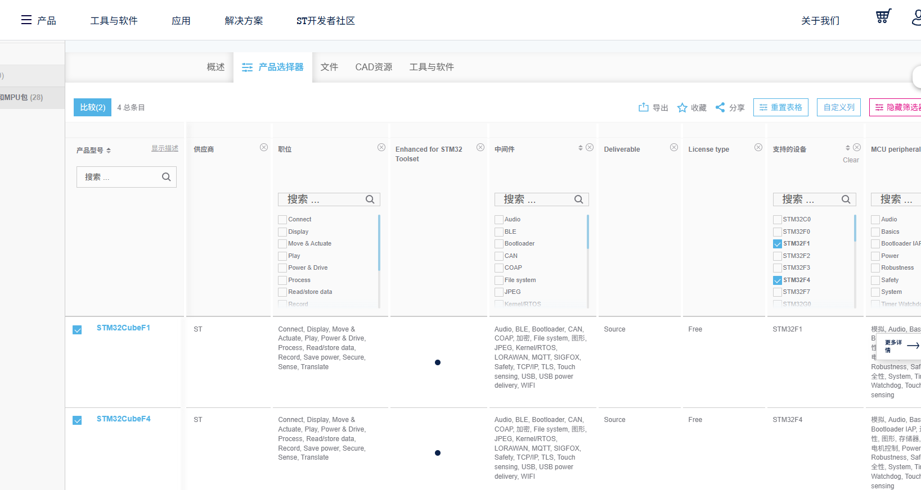Open the STM32CubeF4 product link
921x490 pixels.
(x=123, y=419)
